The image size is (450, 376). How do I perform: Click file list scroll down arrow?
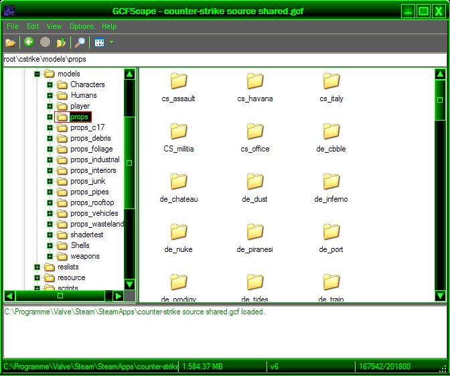[x=440, y=296]
